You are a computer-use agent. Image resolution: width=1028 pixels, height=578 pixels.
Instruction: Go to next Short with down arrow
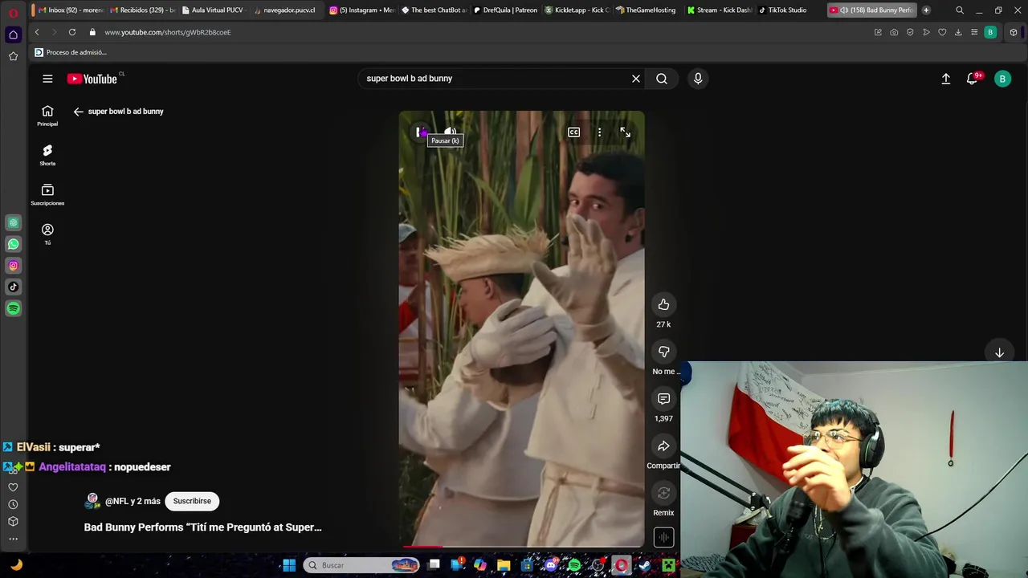tap(999, 353)
